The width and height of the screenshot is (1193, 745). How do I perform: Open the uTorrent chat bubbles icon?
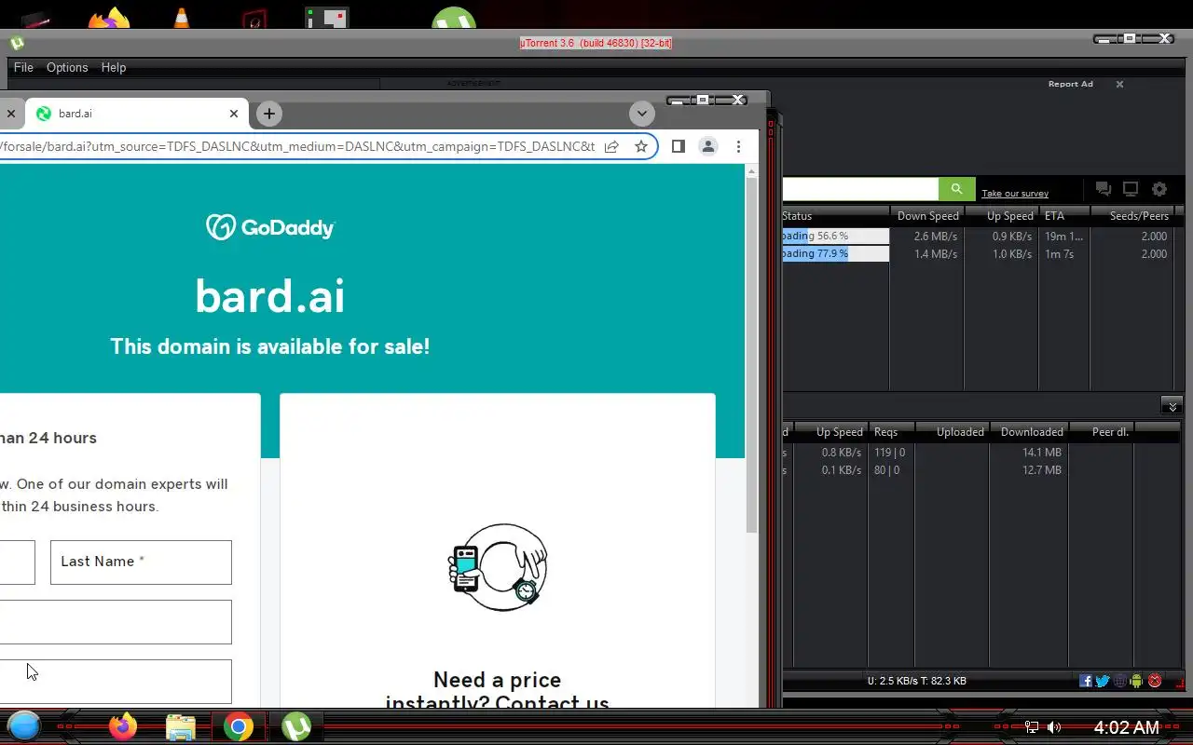point(1104,189)
